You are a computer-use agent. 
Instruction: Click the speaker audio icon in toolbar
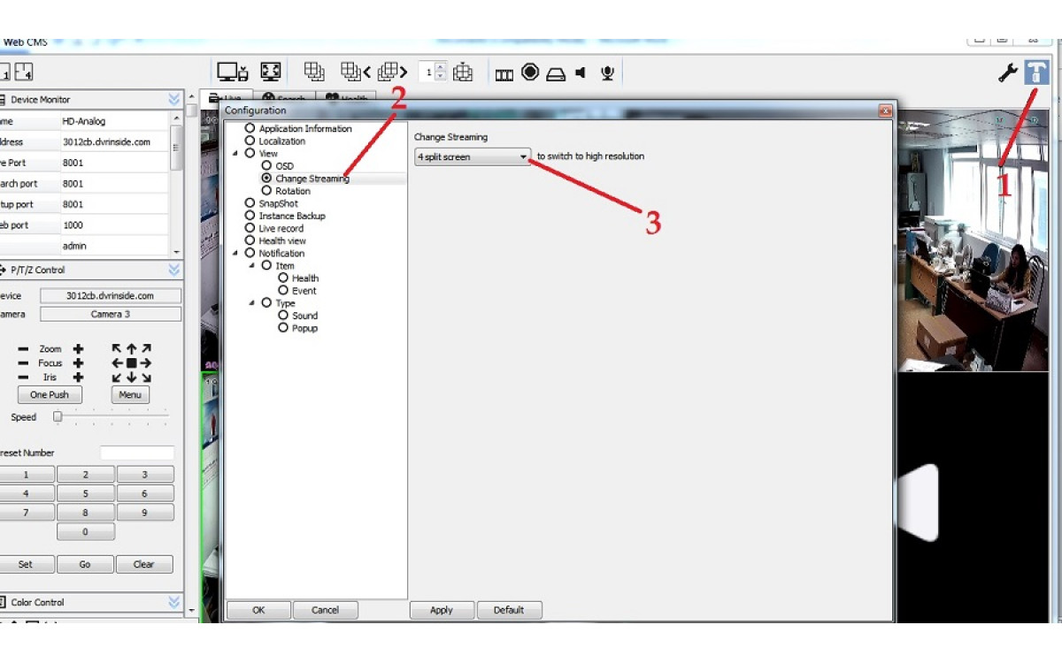click(581, 73)
